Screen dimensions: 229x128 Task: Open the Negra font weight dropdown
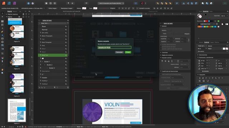click(215, 49)
